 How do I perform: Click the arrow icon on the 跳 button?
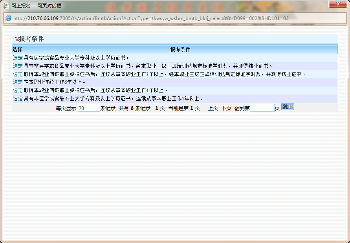click(x=290, y=107)
